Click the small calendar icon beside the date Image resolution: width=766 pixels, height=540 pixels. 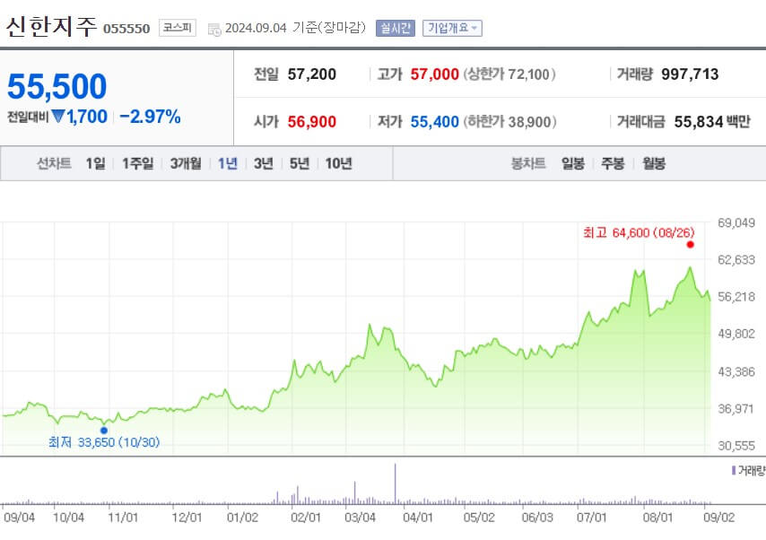pyautogui.click(x=213, y=28)
